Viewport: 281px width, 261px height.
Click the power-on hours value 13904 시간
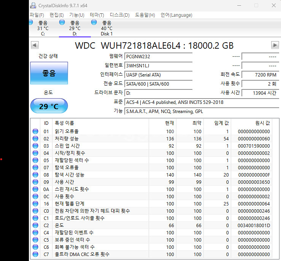pyautogui.click(x=260, y=93)
